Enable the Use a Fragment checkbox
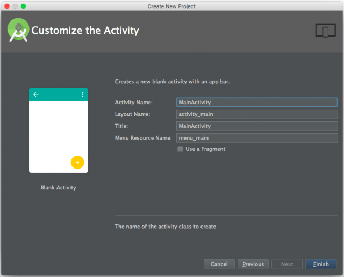 180,149
